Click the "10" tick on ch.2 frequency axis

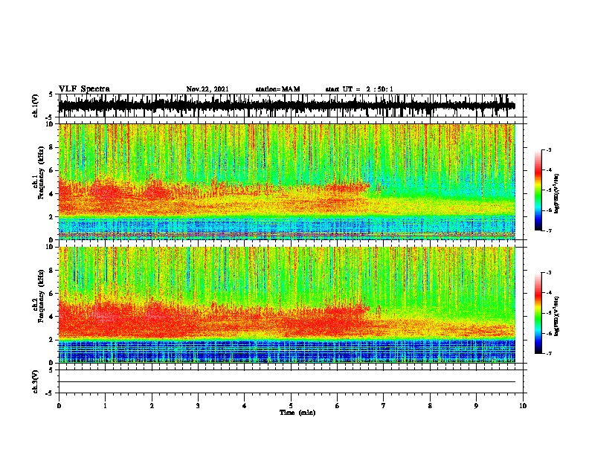(50, 247)
